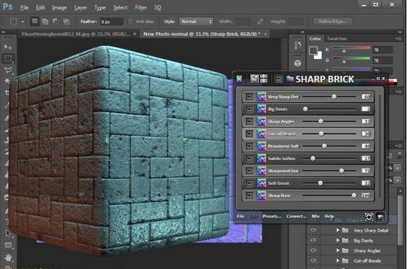Screen dimensions: 407x269
Task: Expand the Cut-off Bevels layer group
Action: point(338,260)
